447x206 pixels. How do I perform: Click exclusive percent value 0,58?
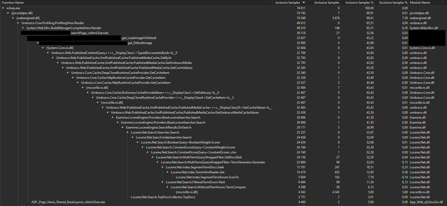coord(405,172)
